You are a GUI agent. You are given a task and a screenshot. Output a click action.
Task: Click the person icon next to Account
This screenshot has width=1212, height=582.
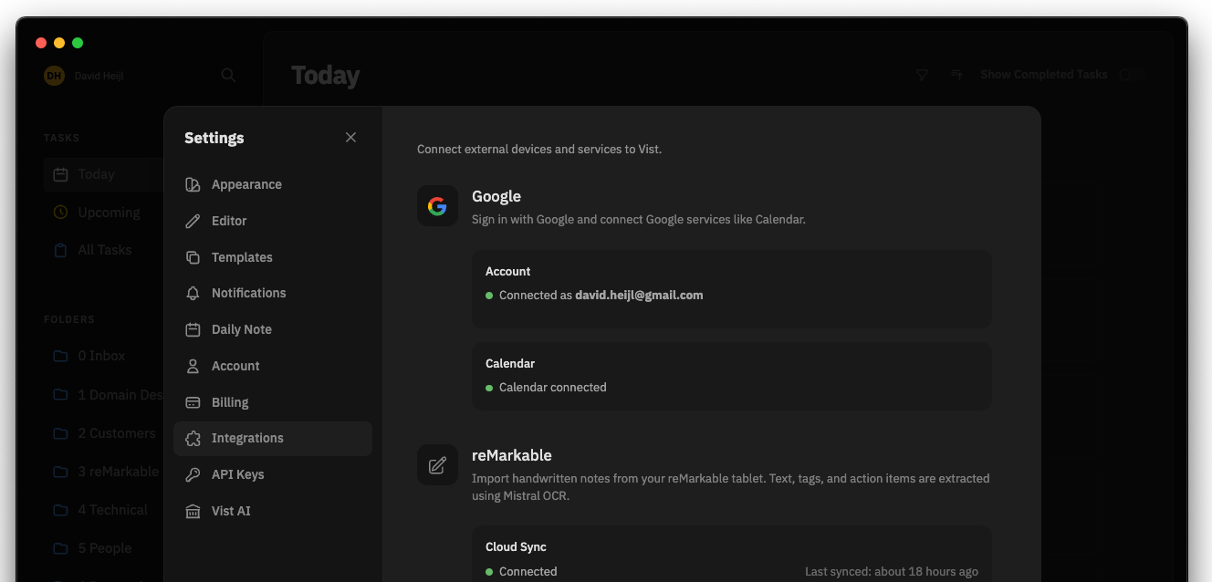(x=193, y=366)
